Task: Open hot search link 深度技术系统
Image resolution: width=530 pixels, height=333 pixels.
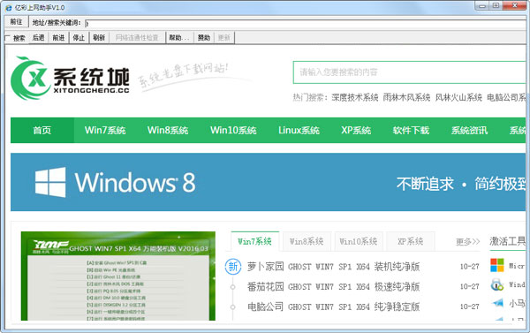Action: [355, 98]
